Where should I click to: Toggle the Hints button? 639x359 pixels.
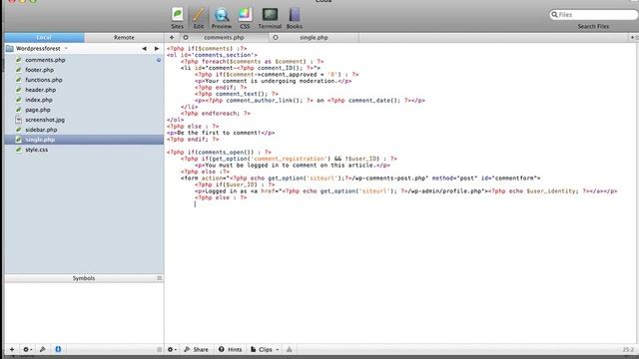pos(230,349)
